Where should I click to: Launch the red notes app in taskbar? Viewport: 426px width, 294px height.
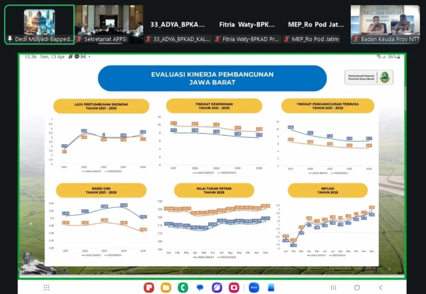point(149,287)
